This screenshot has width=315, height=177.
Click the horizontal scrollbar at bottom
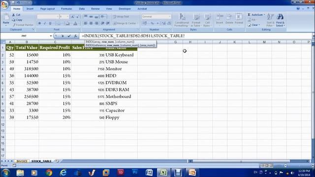tap(241, 161)
